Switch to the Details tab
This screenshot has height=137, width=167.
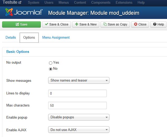11,37
